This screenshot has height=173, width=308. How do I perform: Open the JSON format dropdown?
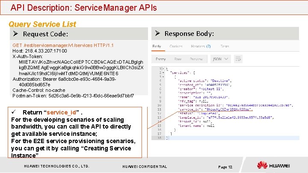(x=220, y=59)
